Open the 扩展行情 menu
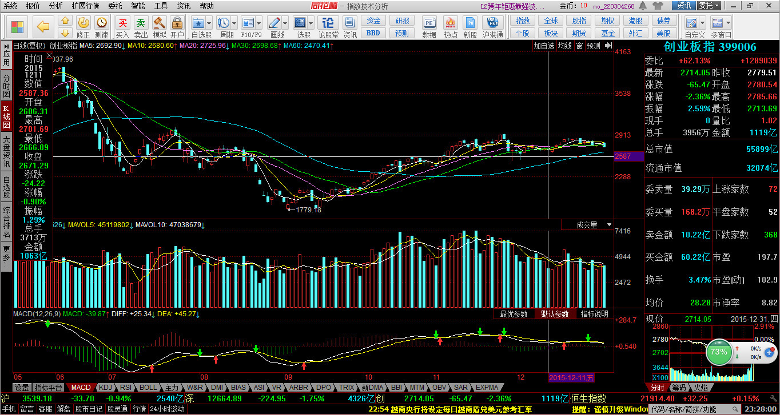Screen dimensions: 780x415 85,6
